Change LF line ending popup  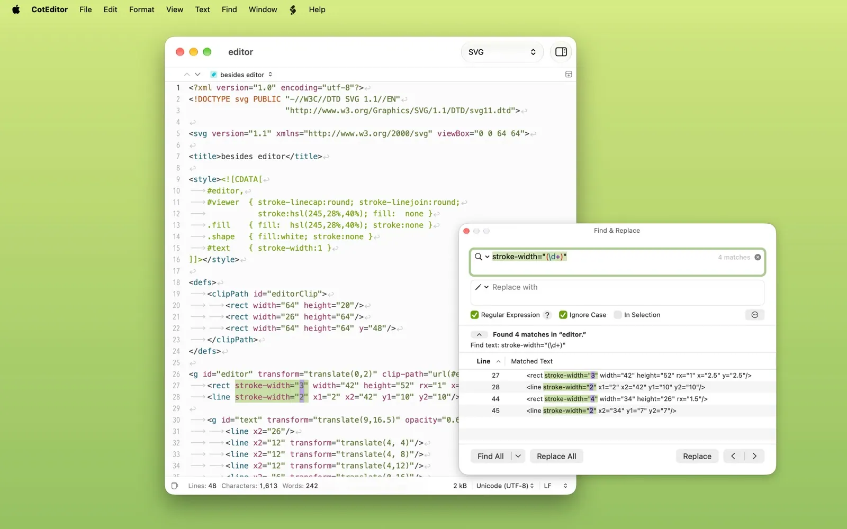pos(555,486)
